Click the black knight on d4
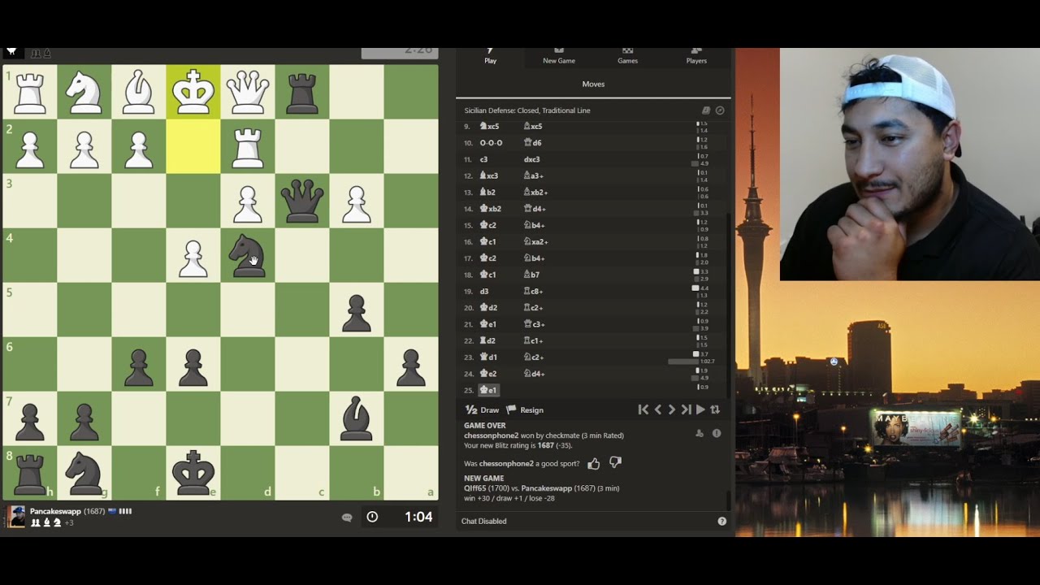1040x585 pixels. pyautogui.click(x=248, y=255)
